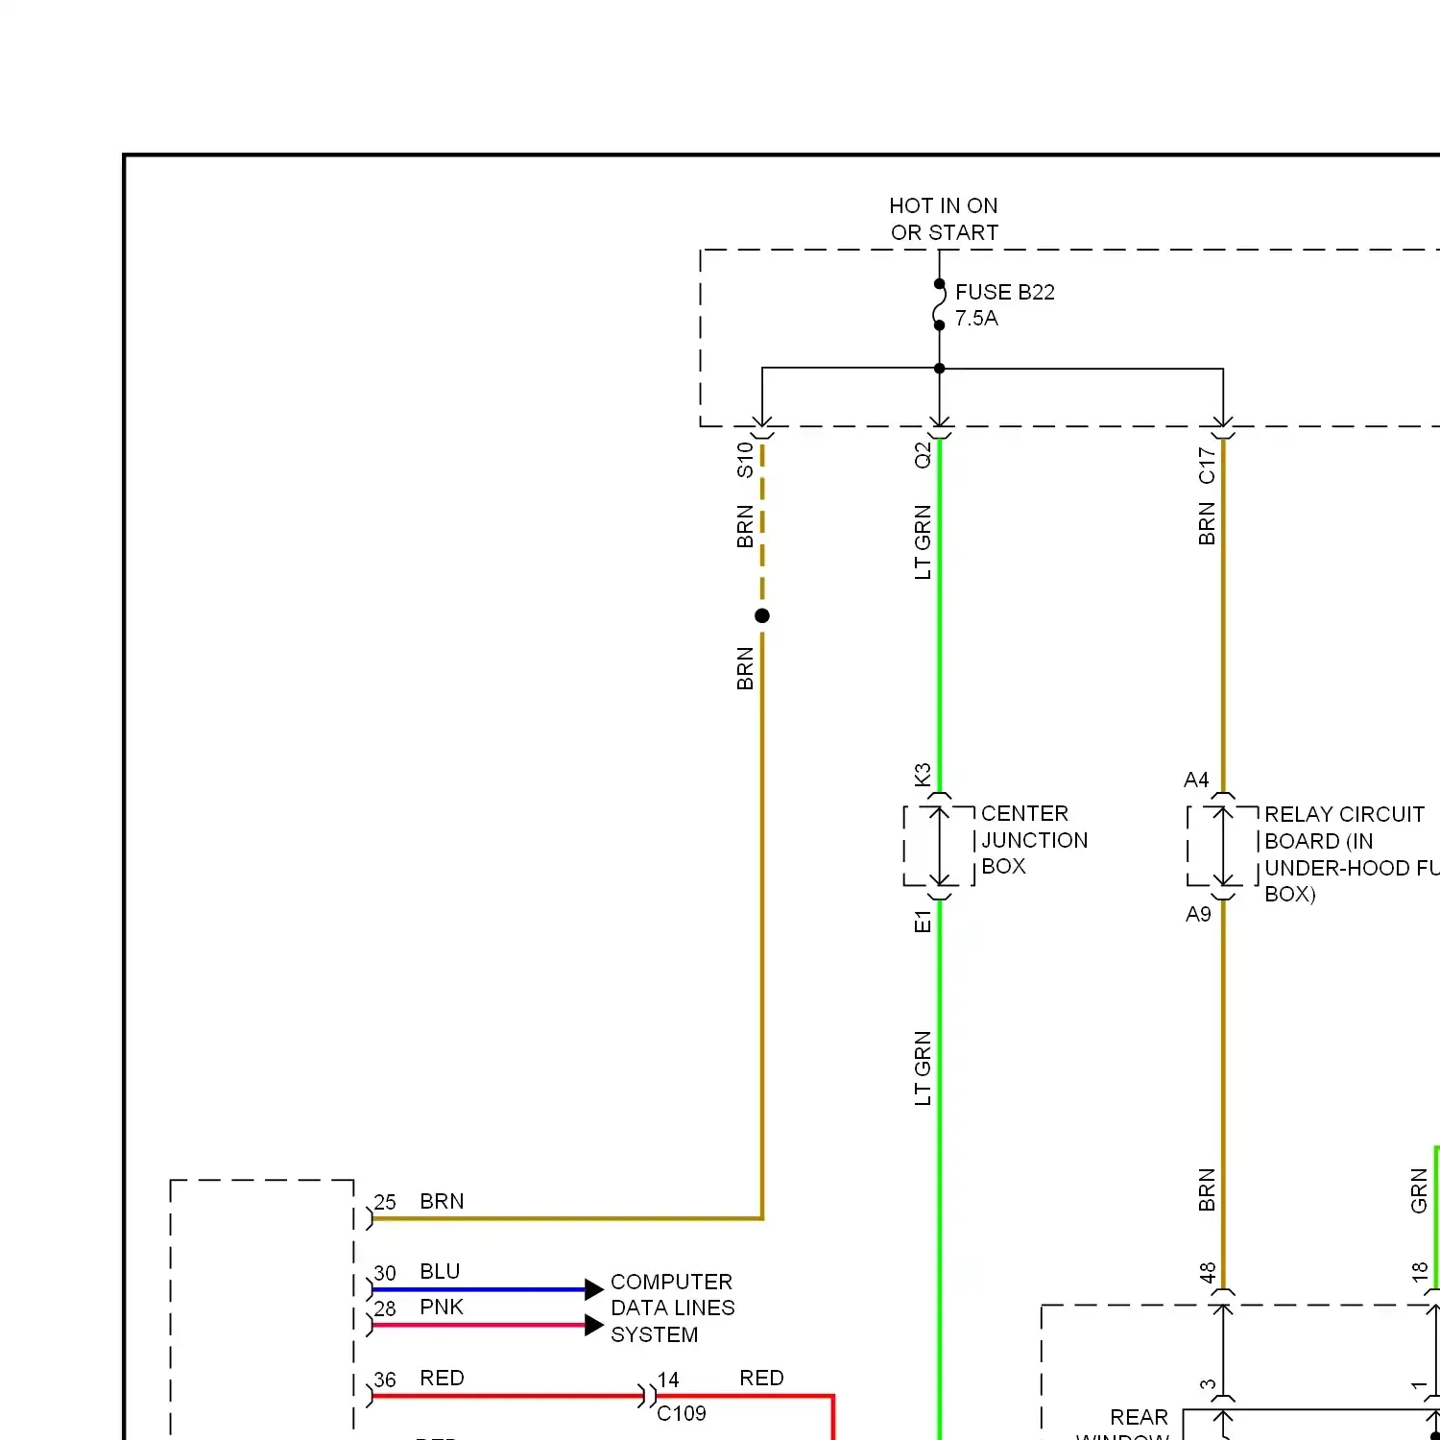Viewport: 1440px width, 1440px height.
Task: Click the upper LT GRN label below Q2
Action: click(x=923, y=542)
